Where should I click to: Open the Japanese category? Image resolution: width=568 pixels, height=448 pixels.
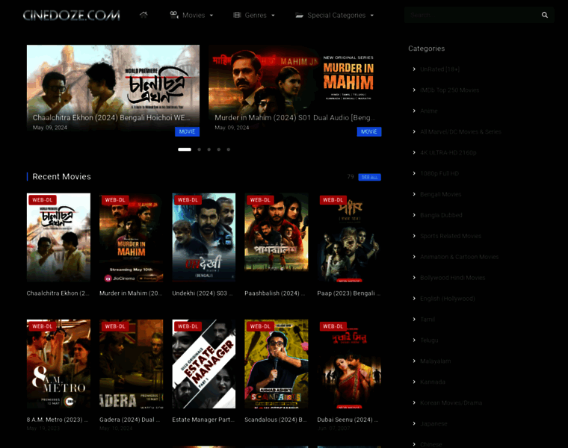coord(433,424)
